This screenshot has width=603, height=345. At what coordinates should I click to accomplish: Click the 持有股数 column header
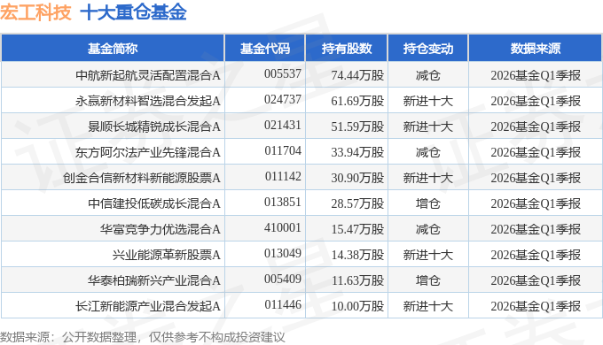pos(347,49)
